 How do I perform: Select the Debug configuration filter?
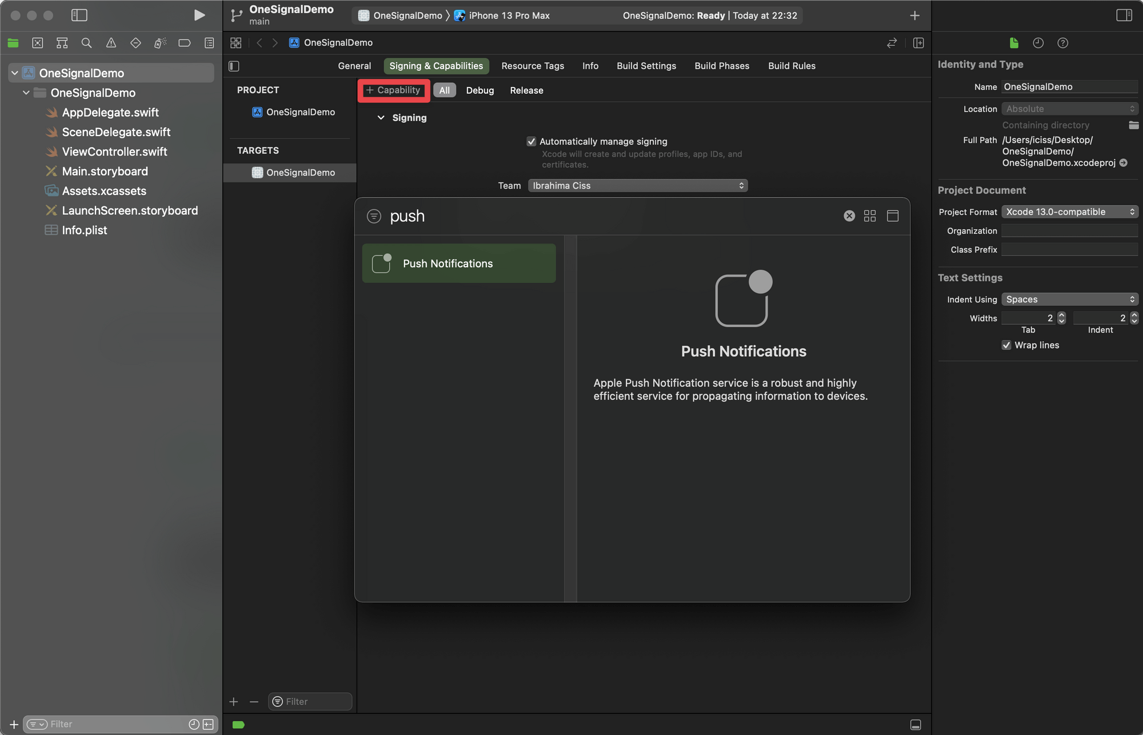coord(479,90)
